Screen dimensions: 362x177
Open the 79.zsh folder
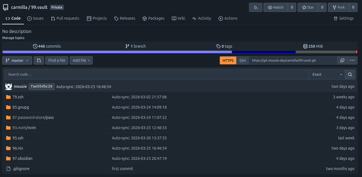pos(18,97)
